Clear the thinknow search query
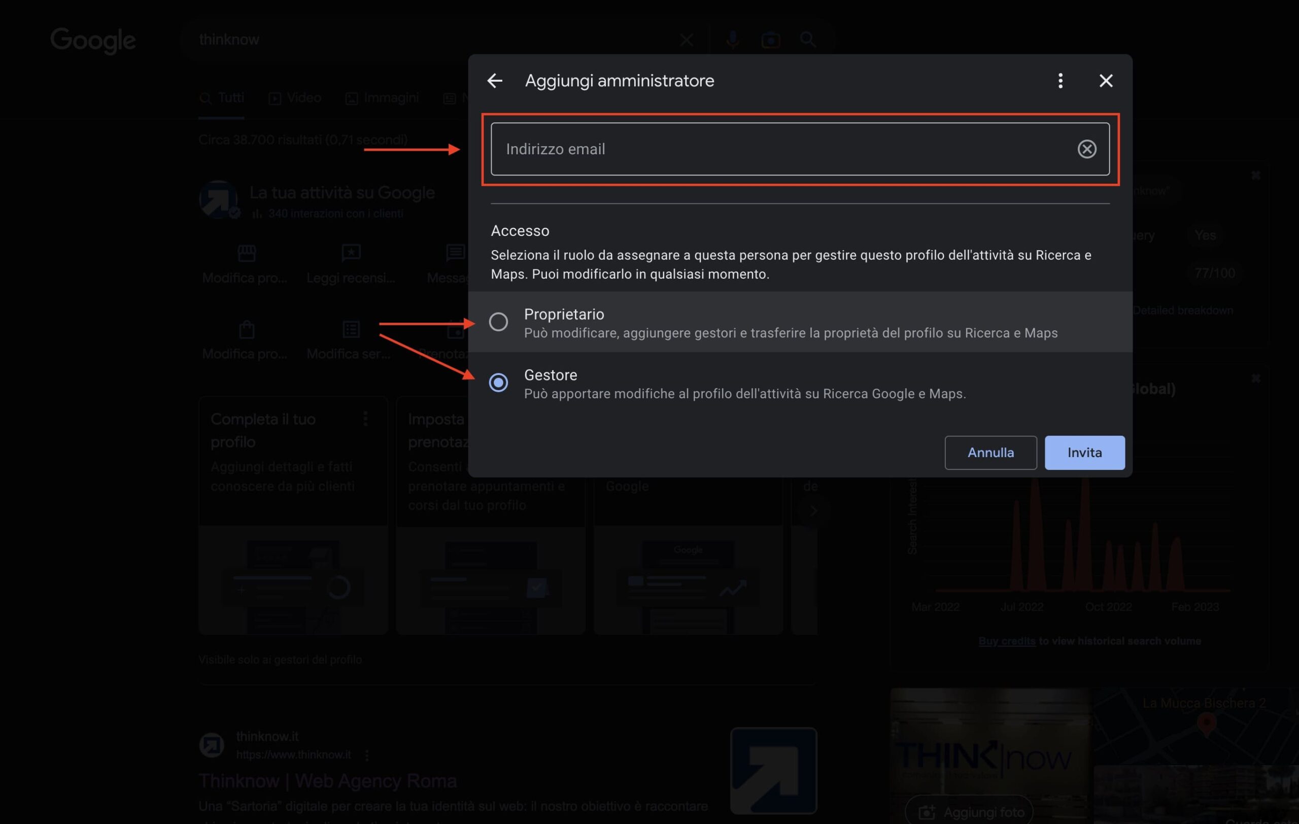1299x824 pixels. pos(686,40)
